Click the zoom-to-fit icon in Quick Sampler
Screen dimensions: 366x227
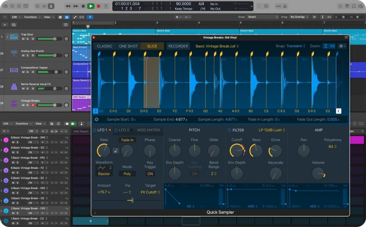[332, 46]
